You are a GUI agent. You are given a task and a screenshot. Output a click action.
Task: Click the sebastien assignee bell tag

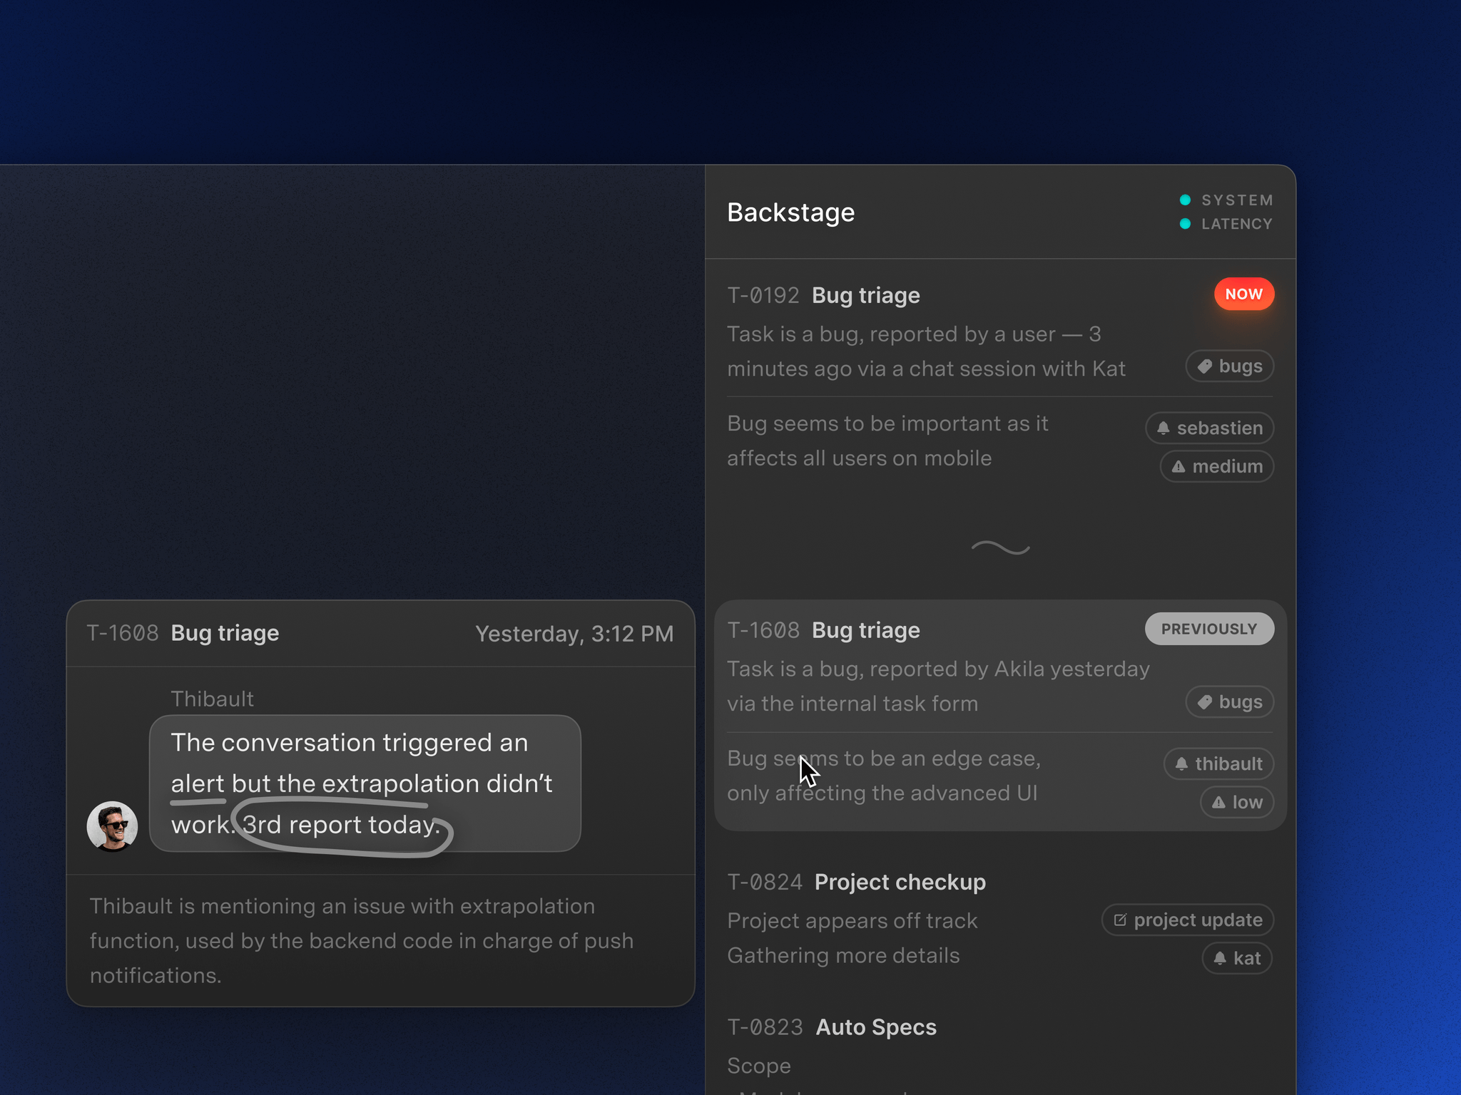coord(1209,428)
